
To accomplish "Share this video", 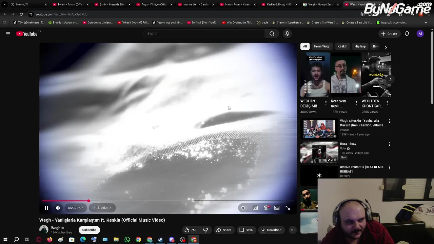I will tap(224, 230).
